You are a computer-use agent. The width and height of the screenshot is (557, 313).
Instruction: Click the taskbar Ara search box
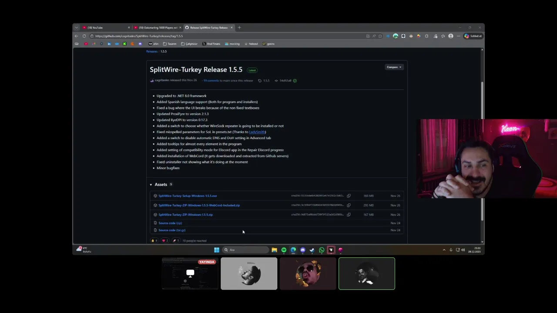[x=245, y=250]
